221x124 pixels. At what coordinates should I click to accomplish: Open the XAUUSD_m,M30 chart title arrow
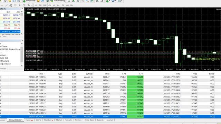click(x=26, y=9)
